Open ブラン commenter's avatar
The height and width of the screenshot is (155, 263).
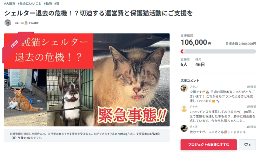[184, 88]
